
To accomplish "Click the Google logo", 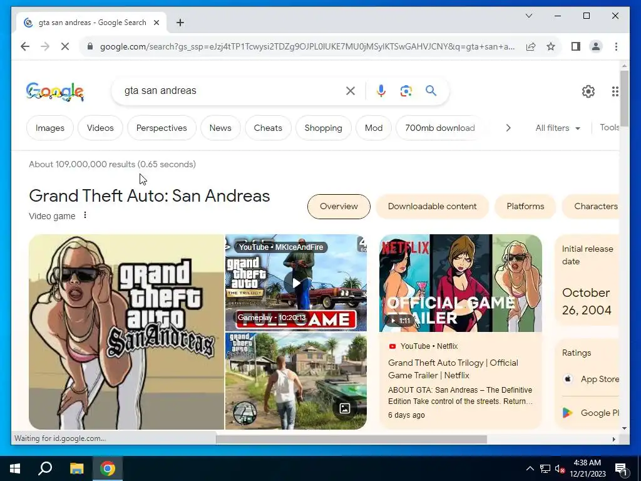I will pyautogui.click(x=55, y=91).
